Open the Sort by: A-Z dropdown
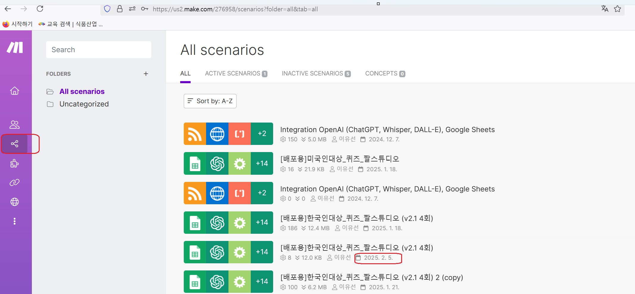 210,101
